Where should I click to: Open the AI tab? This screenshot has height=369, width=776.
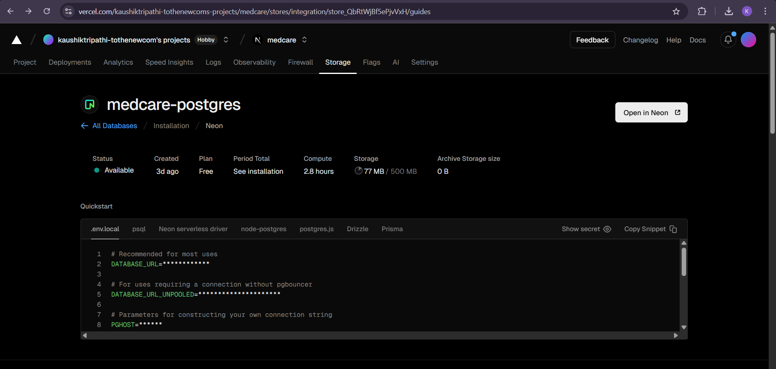(396, 62)
